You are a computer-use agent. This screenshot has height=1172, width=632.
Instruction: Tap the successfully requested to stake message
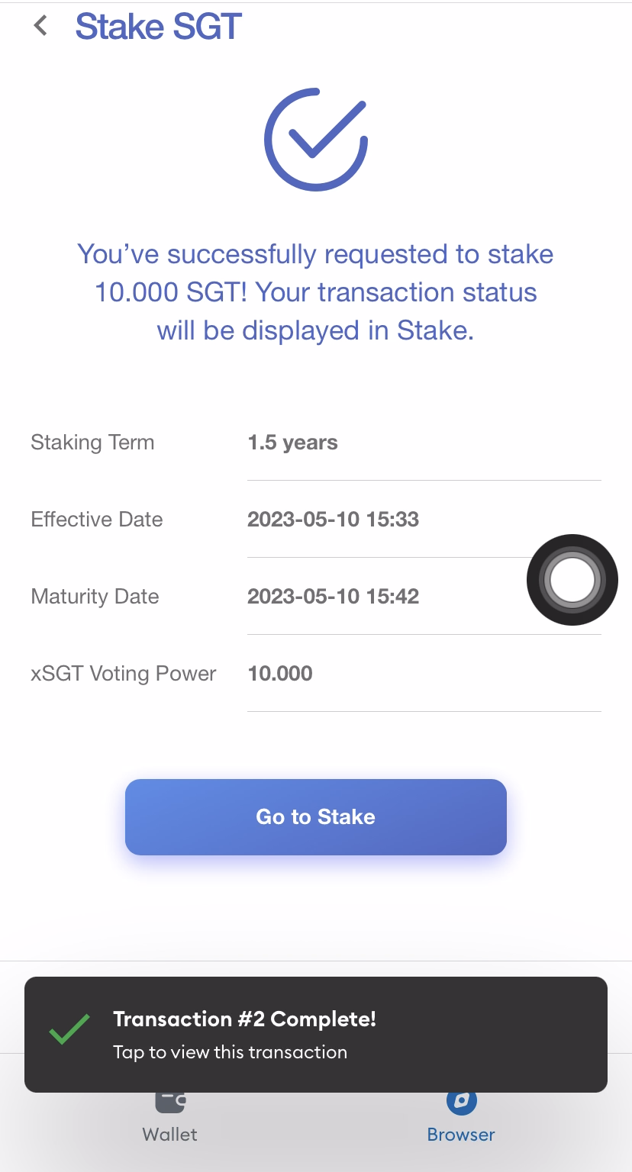(316, 292)
